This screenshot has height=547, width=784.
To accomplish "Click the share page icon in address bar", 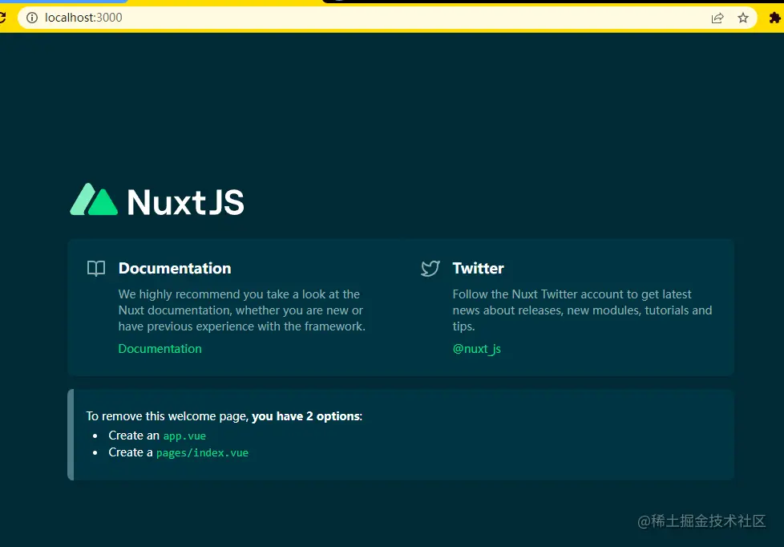I will tap(717, 18).
